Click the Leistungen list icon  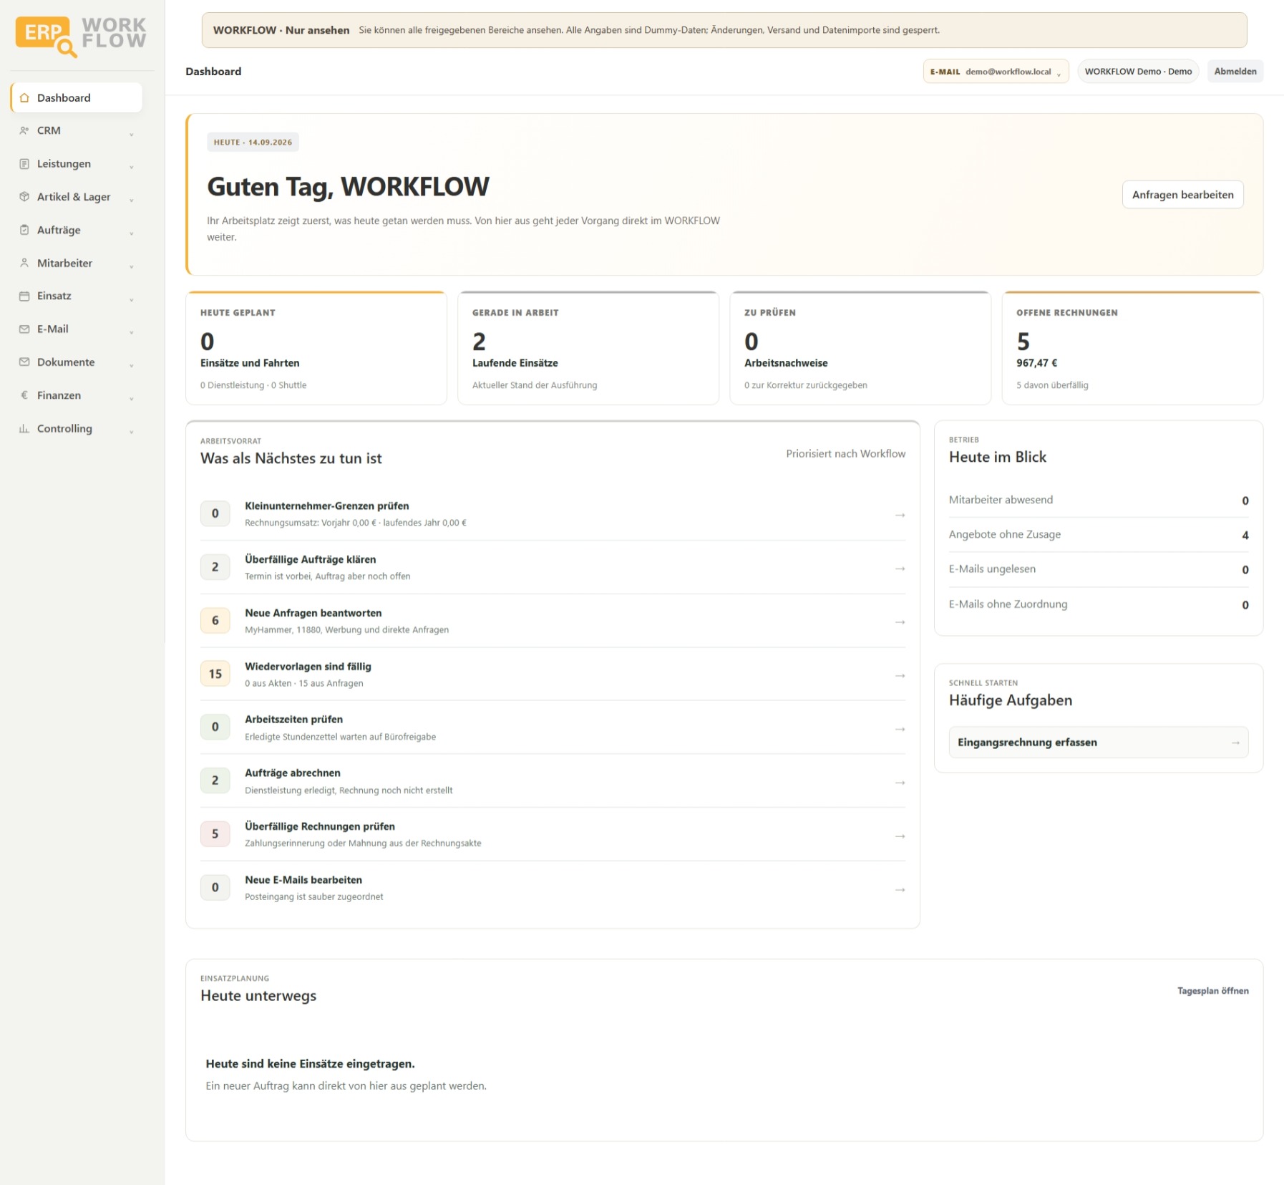[x=24, y=164]
